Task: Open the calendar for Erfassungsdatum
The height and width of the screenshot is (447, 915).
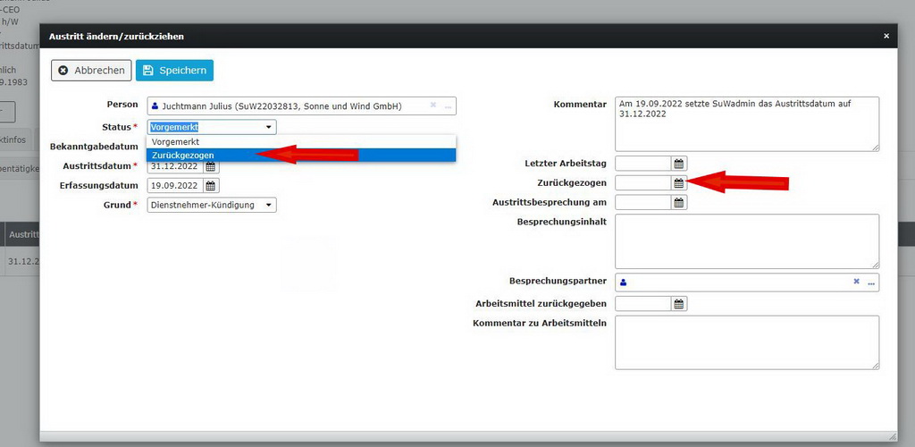Action: click(x=211, y=186)
